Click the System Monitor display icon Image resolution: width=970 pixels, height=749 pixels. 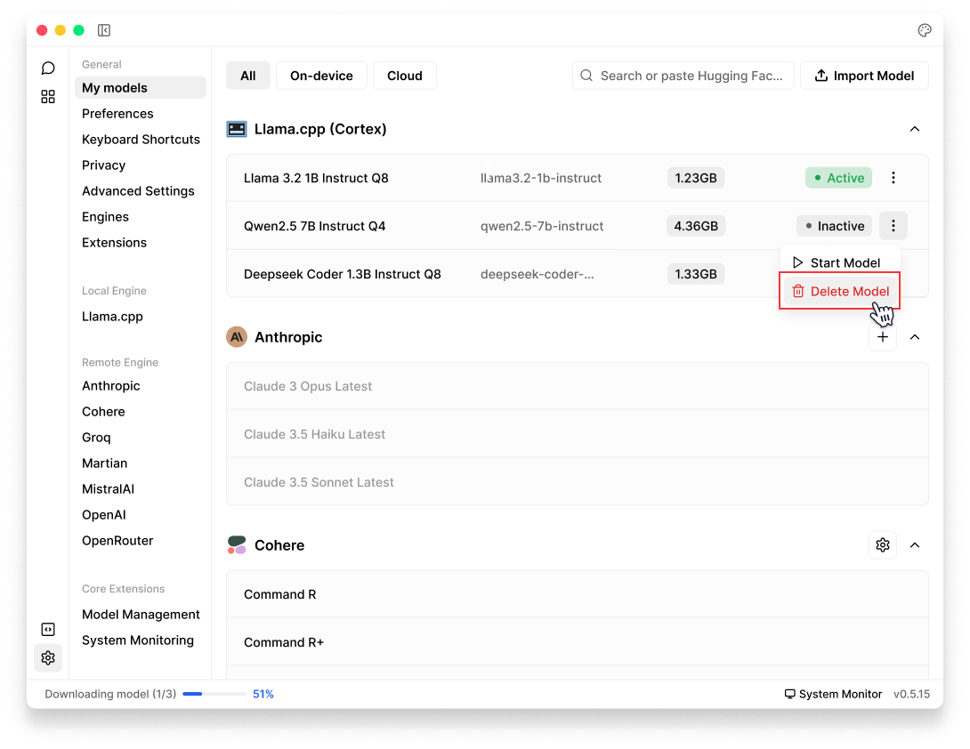pyautogui.click(x=789, y=694)
